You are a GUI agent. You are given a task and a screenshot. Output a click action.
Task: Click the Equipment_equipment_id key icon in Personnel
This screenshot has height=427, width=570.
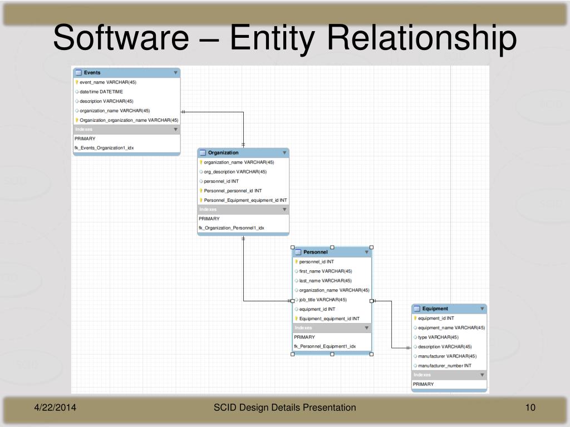[296, 319]
